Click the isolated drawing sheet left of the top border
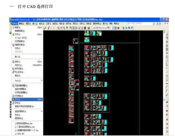This screenshot has height=136, width=175. click(x=76, y=41)
